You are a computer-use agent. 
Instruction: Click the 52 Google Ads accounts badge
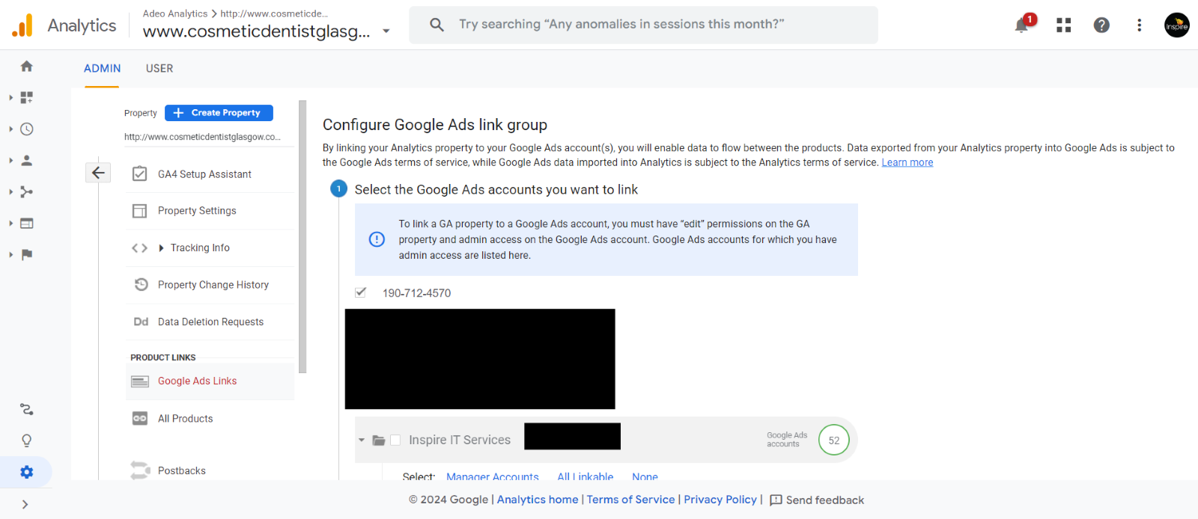[833, 440]
